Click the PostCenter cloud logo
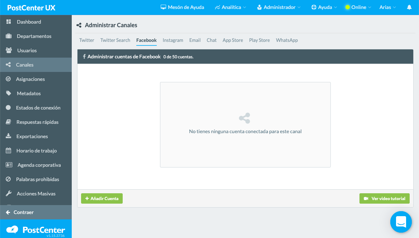The height and width of the screenshot is (238, 419). [x=12, y=229]
